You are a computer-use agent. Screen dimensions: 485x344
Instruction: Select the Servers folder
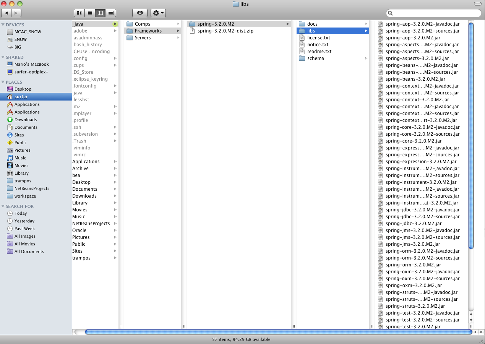click(x=152, y=38)
